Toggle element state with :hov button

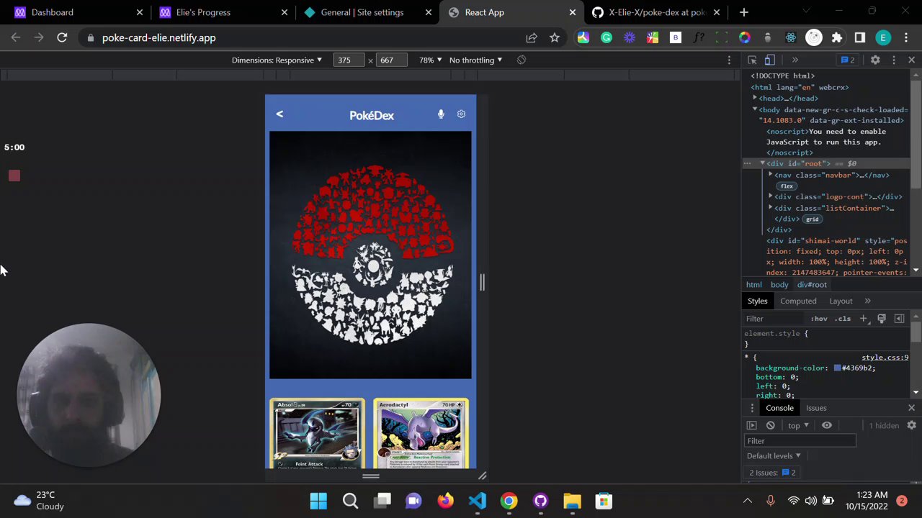click(x=820, y=318)
